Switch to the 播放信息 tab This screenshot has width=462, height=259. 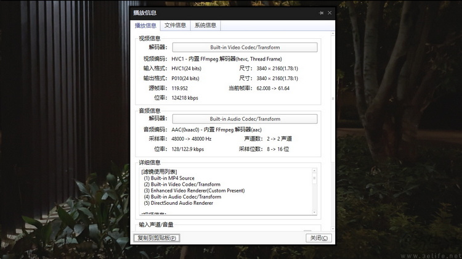(145, 26)
